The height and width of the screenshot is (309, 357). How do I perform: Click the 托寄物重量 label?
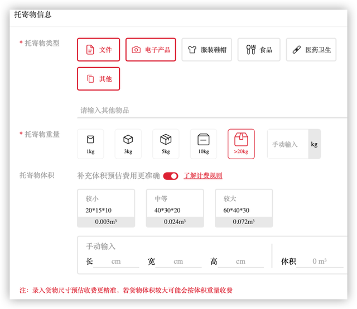(42, 134)
